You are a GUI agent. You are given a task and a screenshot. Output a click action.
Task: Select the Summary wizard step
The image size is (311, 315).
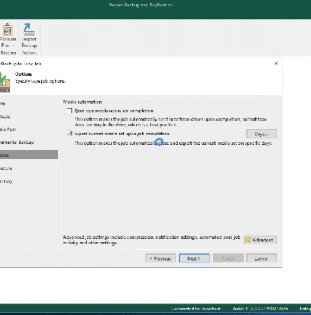[x=6, y=181]
